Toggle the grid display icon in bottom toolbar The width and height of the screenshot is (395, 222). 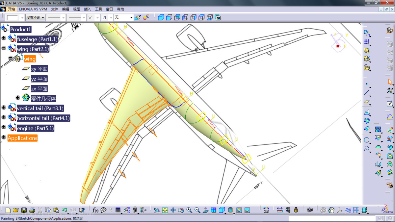(x=356, y=210)
